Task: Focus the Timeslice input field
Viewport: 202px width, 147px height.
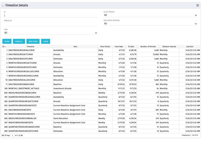Action: click(51, 24)
